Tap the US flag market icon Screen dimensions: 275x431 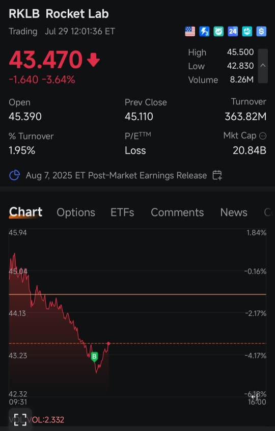(x=190, y=32)
